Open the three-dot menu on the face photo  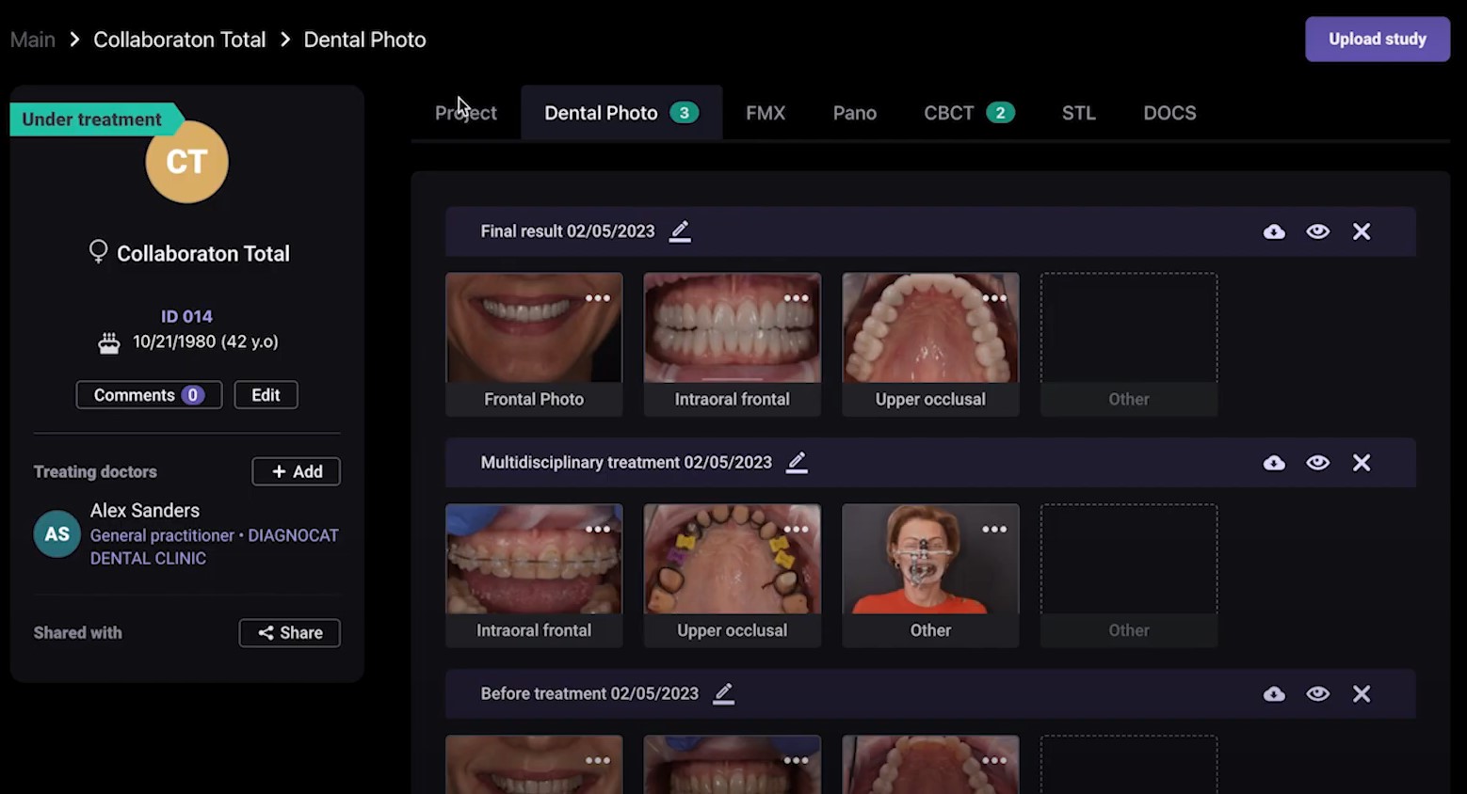click(x=994, y=530)
